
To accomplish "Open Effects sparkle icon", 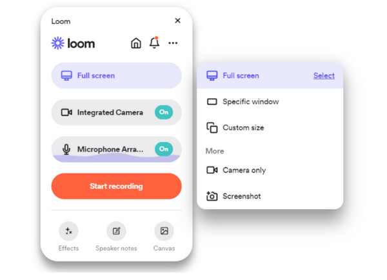I will [68, 231].
